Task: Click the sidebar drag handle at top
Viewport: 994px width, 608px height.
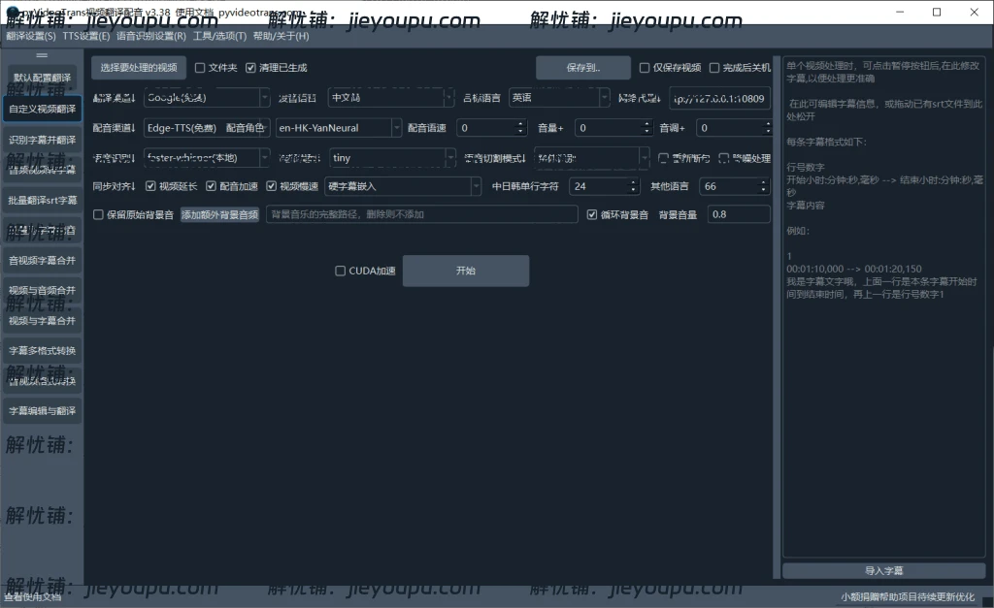Action: [42, 56]
